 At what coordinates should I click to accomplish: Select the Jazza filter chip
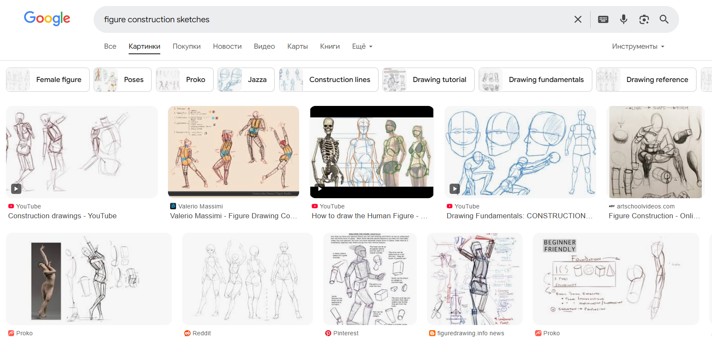(246, 79)
